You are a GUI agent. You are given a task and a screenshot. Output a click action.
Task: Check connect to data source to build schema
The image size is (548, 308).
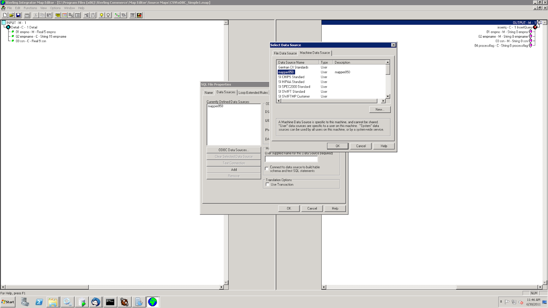point(266,169)
